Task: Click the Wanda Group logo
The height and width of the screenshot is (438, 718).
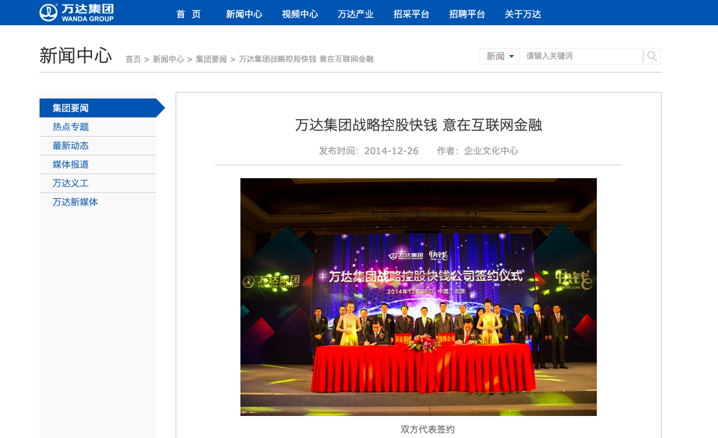Action: pyautogui.click(x=76, y=13)
